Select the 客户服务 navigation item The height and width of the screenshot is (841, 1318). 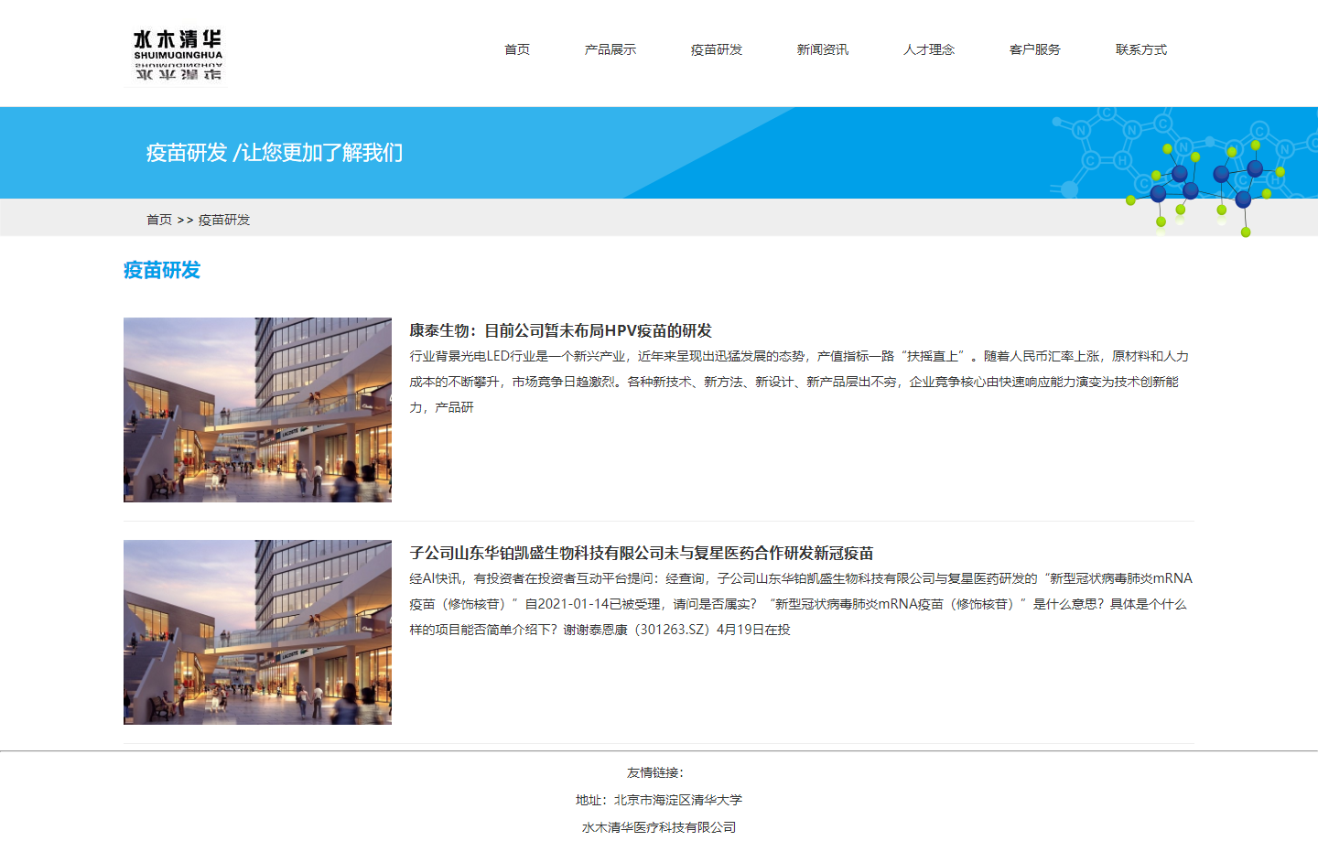click(1035, 49)
